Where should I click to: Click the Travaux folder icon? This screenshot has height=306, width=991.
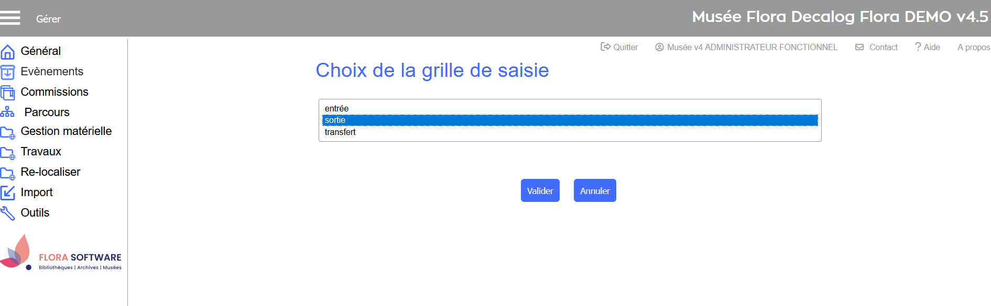7,153
